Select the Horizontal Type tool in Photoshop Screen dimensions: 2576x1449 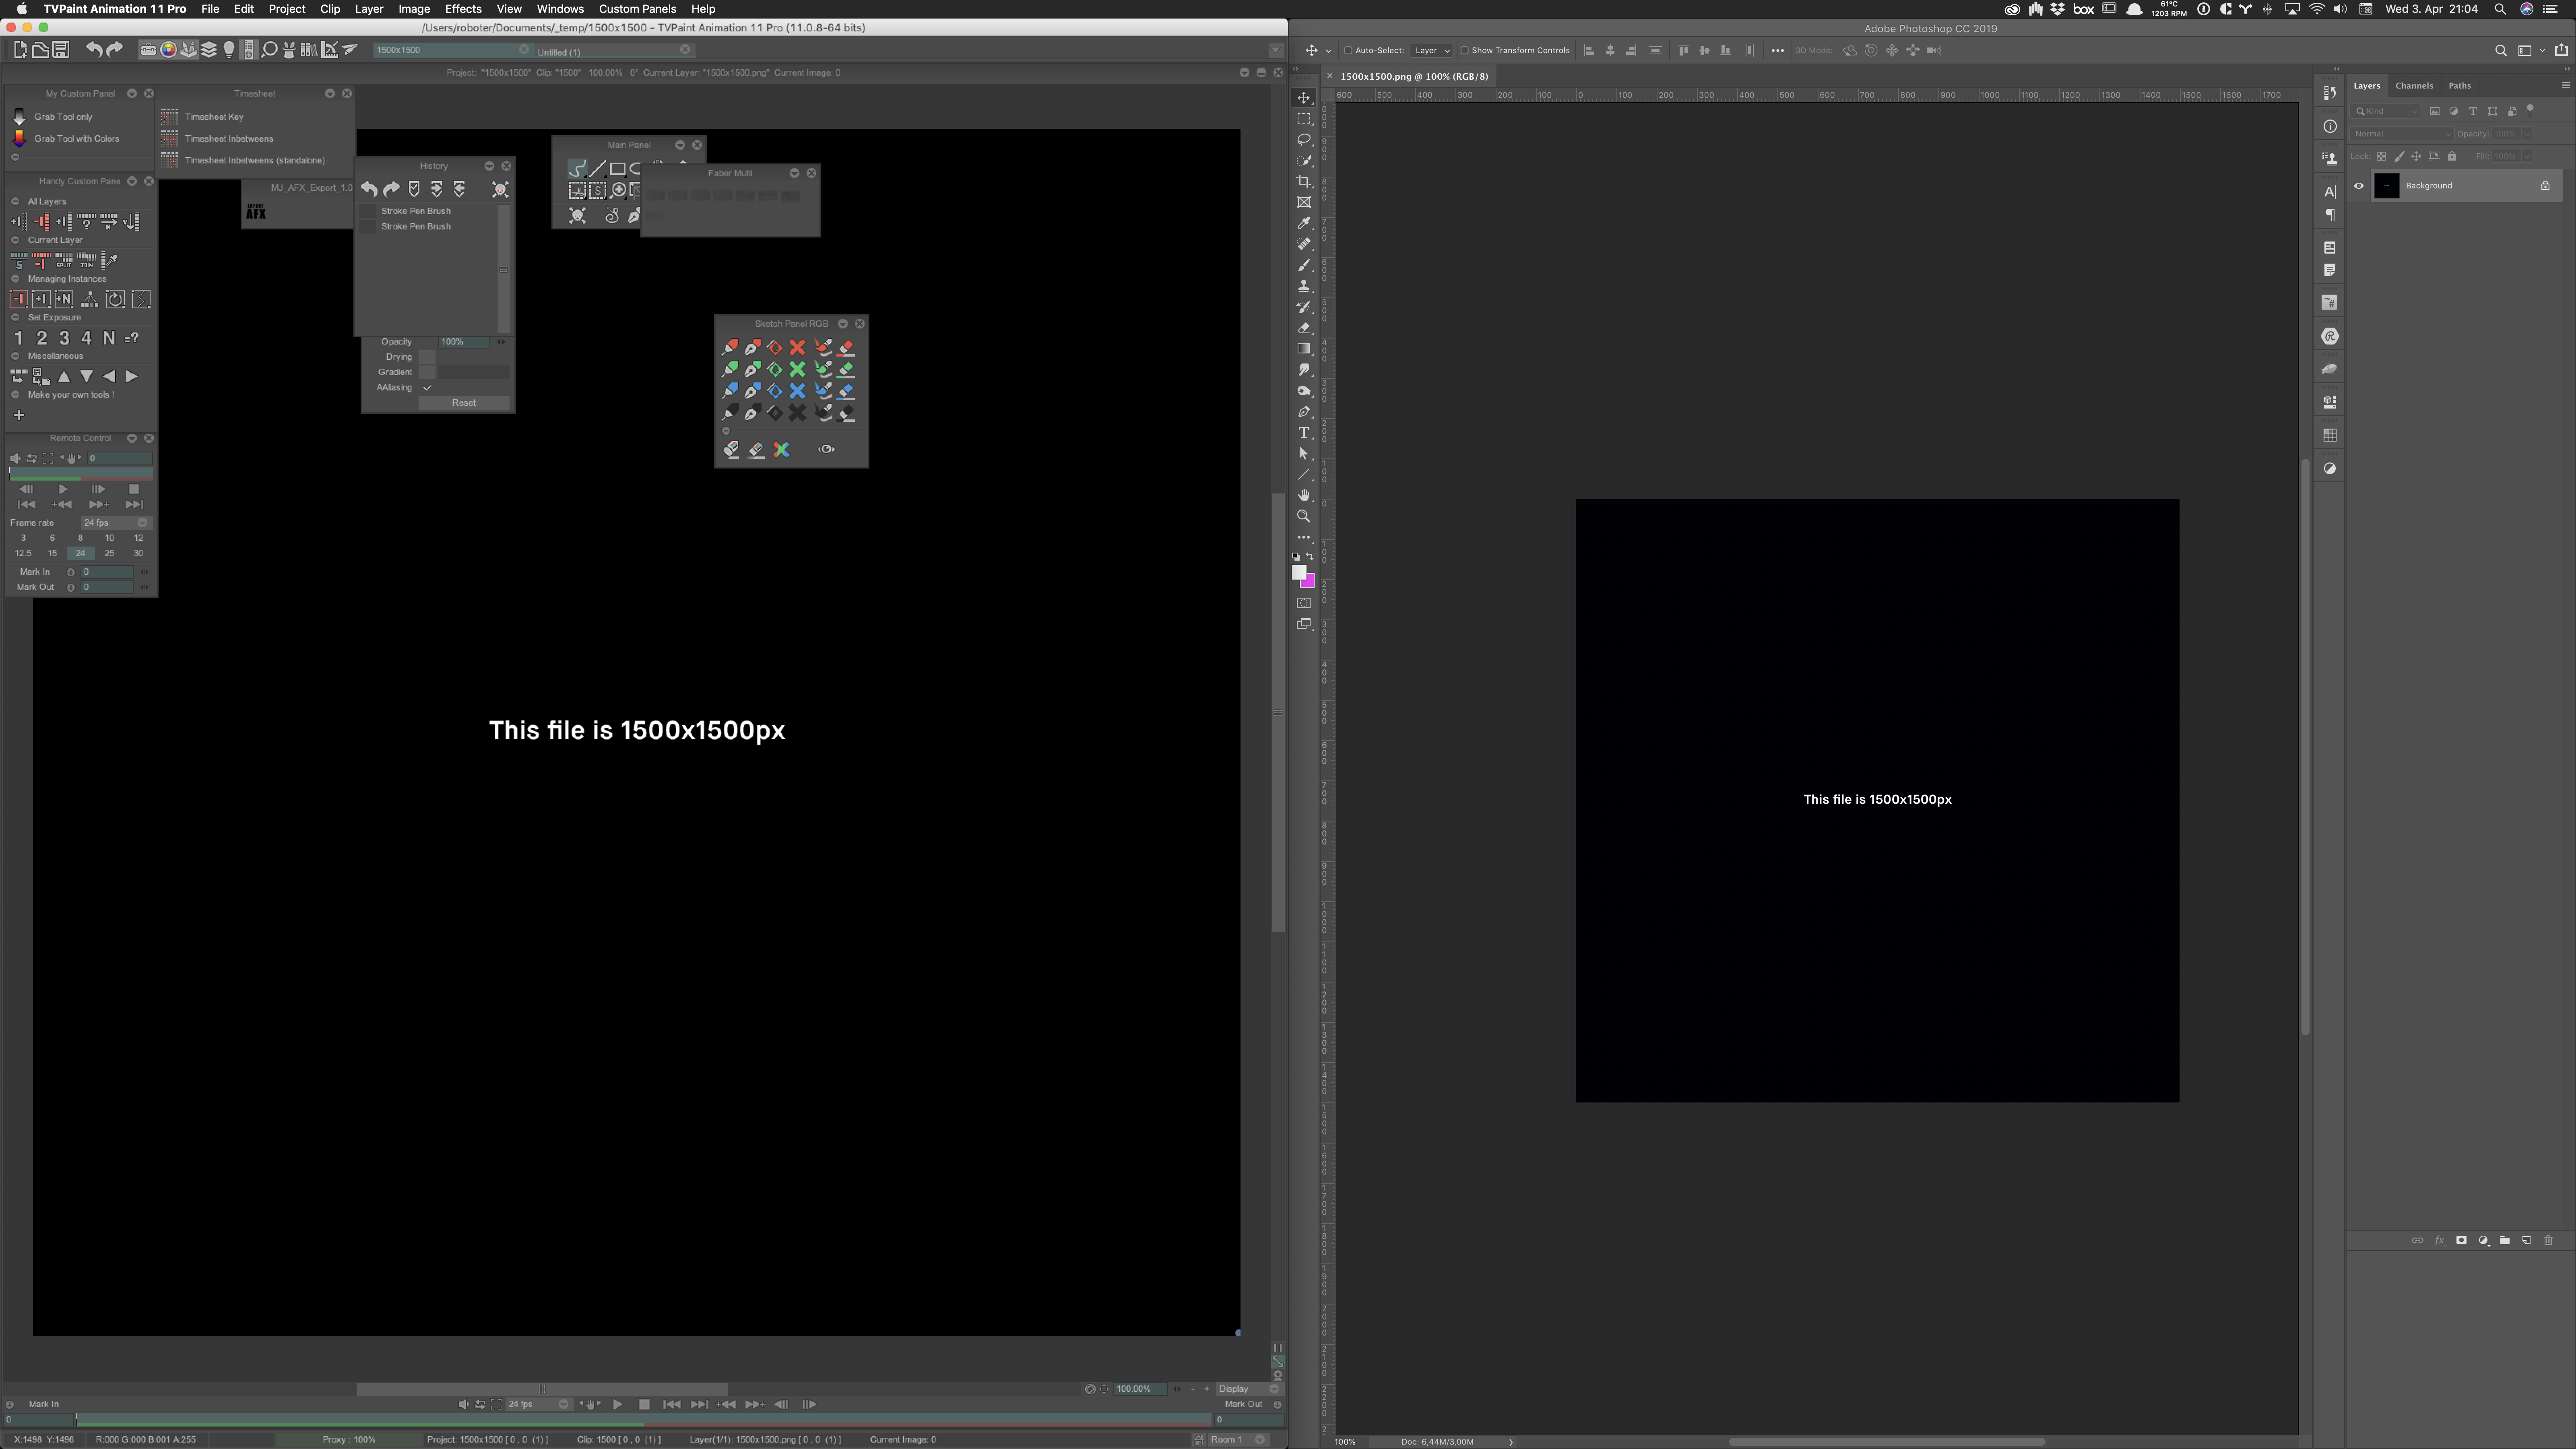pyautogui.click(x=1304, y=433)
